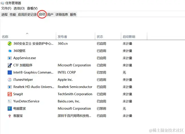Click publisher 360.cn

pyautogui.click(x=63, y=44)
